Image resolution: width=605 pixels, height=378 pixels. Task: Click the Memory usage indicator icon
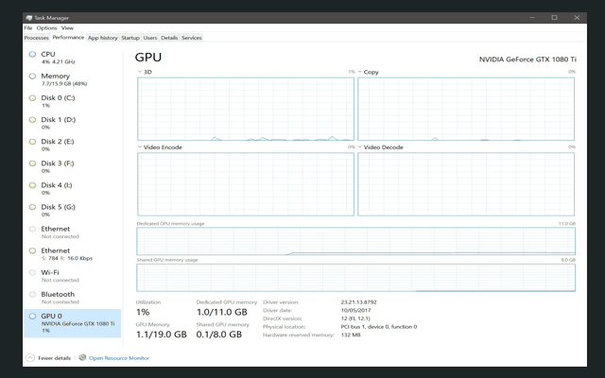pyautogui.click(x=32, y=77)
